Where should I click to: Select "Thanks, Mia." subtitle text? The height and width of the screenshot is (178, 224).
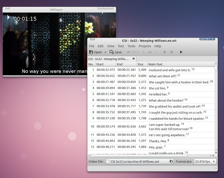[158, 141]
